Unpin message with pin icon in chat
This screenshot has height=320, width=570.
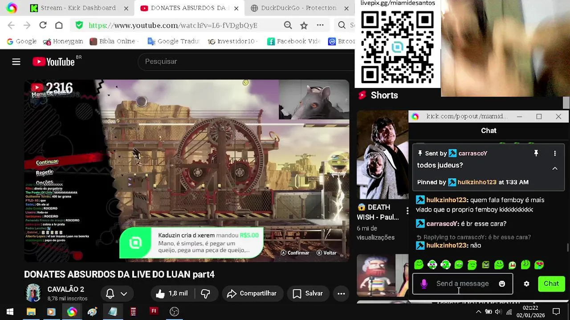[536, 153]
